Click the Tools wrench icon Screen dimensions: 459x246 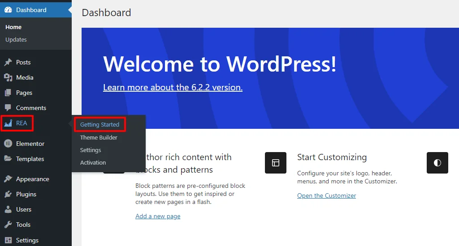pyautogui.click(x=8, y=225)
